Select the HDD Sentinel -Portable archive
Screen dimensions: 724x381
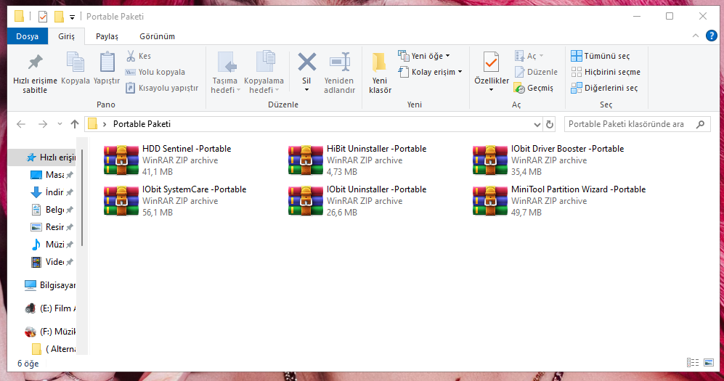(168, 160)
